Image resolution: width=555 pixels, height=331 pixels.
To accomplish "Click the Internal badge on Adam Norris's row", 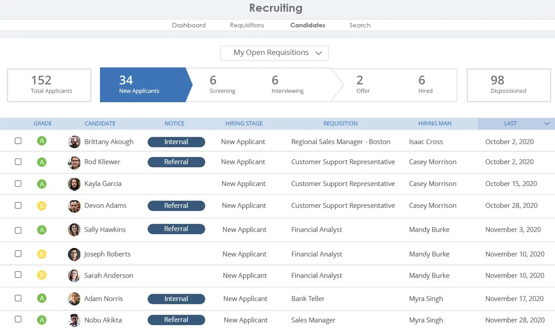I will 176,298.
